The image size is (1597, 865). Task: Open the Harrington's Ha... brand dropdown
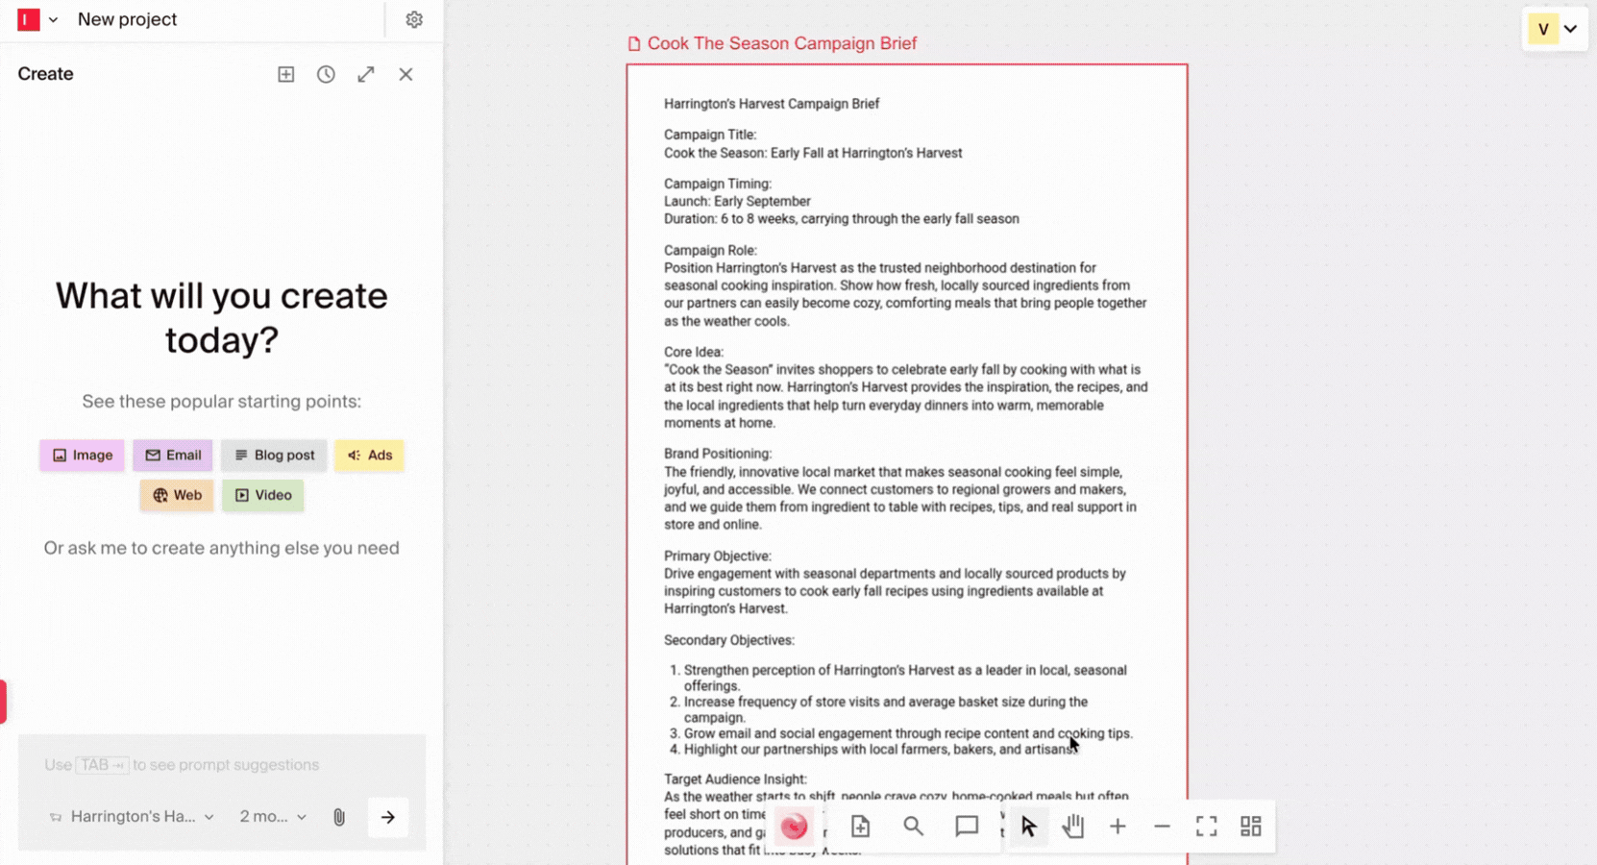(x=132, y=817)
